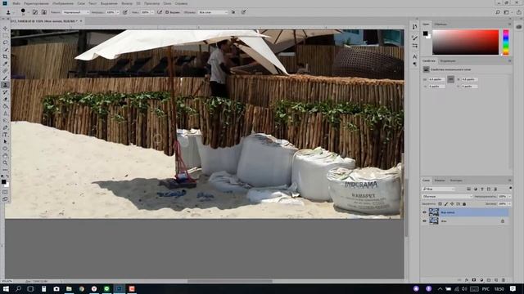Open the collapsed Character panel icon
524x294 pixels.
coord(415,56)
